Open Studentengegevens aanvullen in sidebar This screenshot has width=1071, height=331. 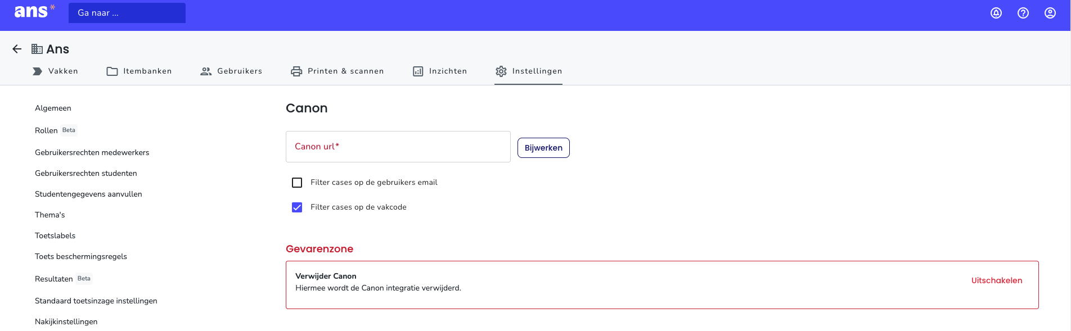pos(88,194)
